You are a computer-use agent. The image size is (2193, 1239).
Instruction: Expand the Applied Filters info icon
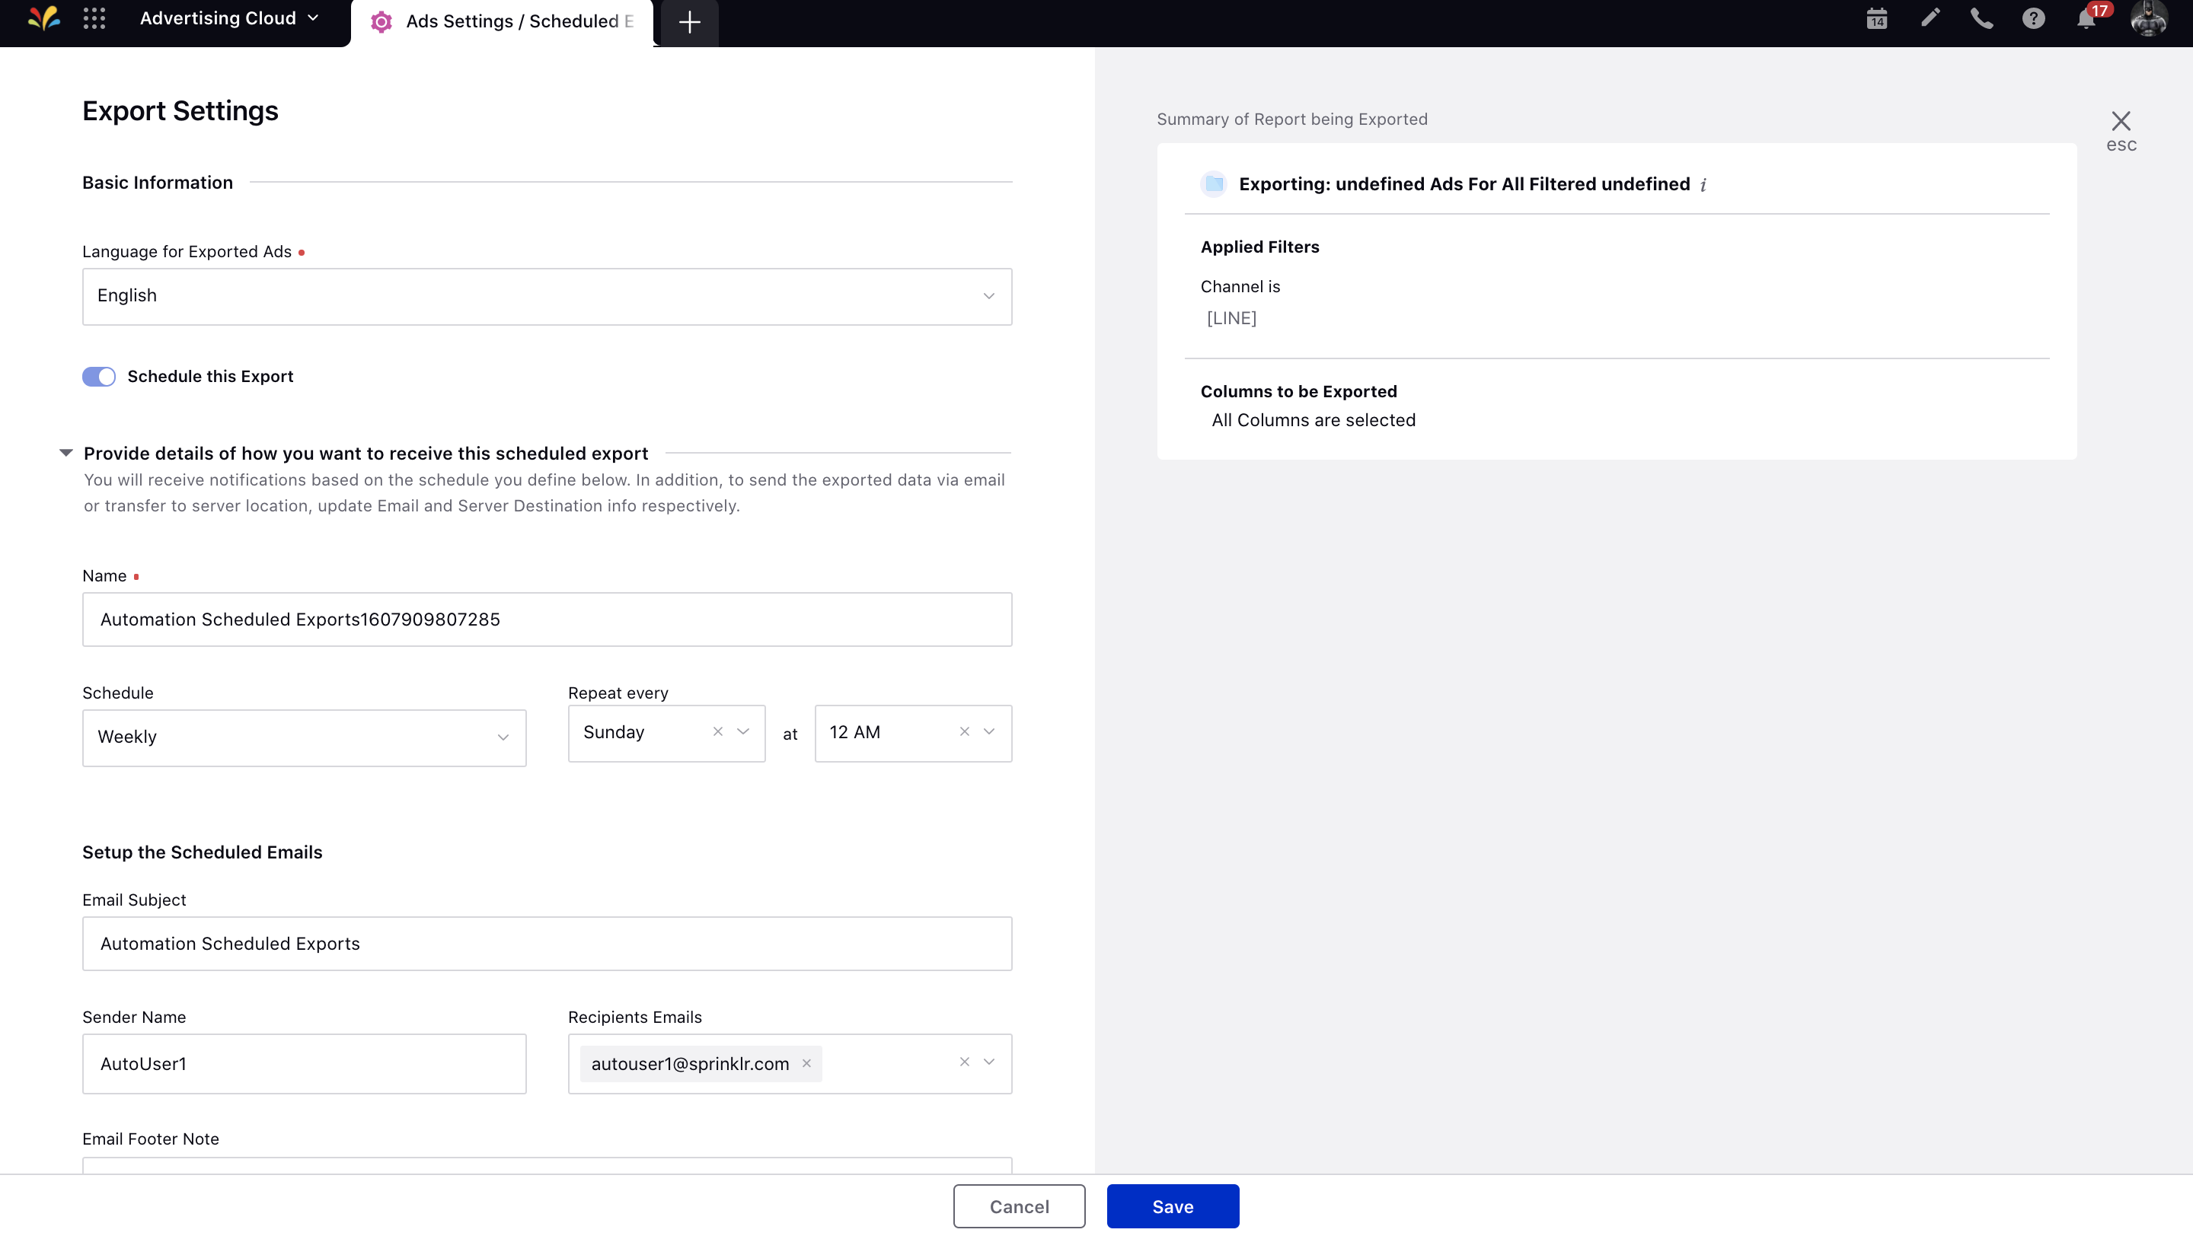click(x=1703, y=183)
